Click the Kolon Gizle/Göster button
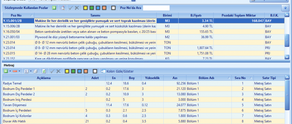Image resolution: width=292 pixels, height=124 pixels. coord(114,71)
